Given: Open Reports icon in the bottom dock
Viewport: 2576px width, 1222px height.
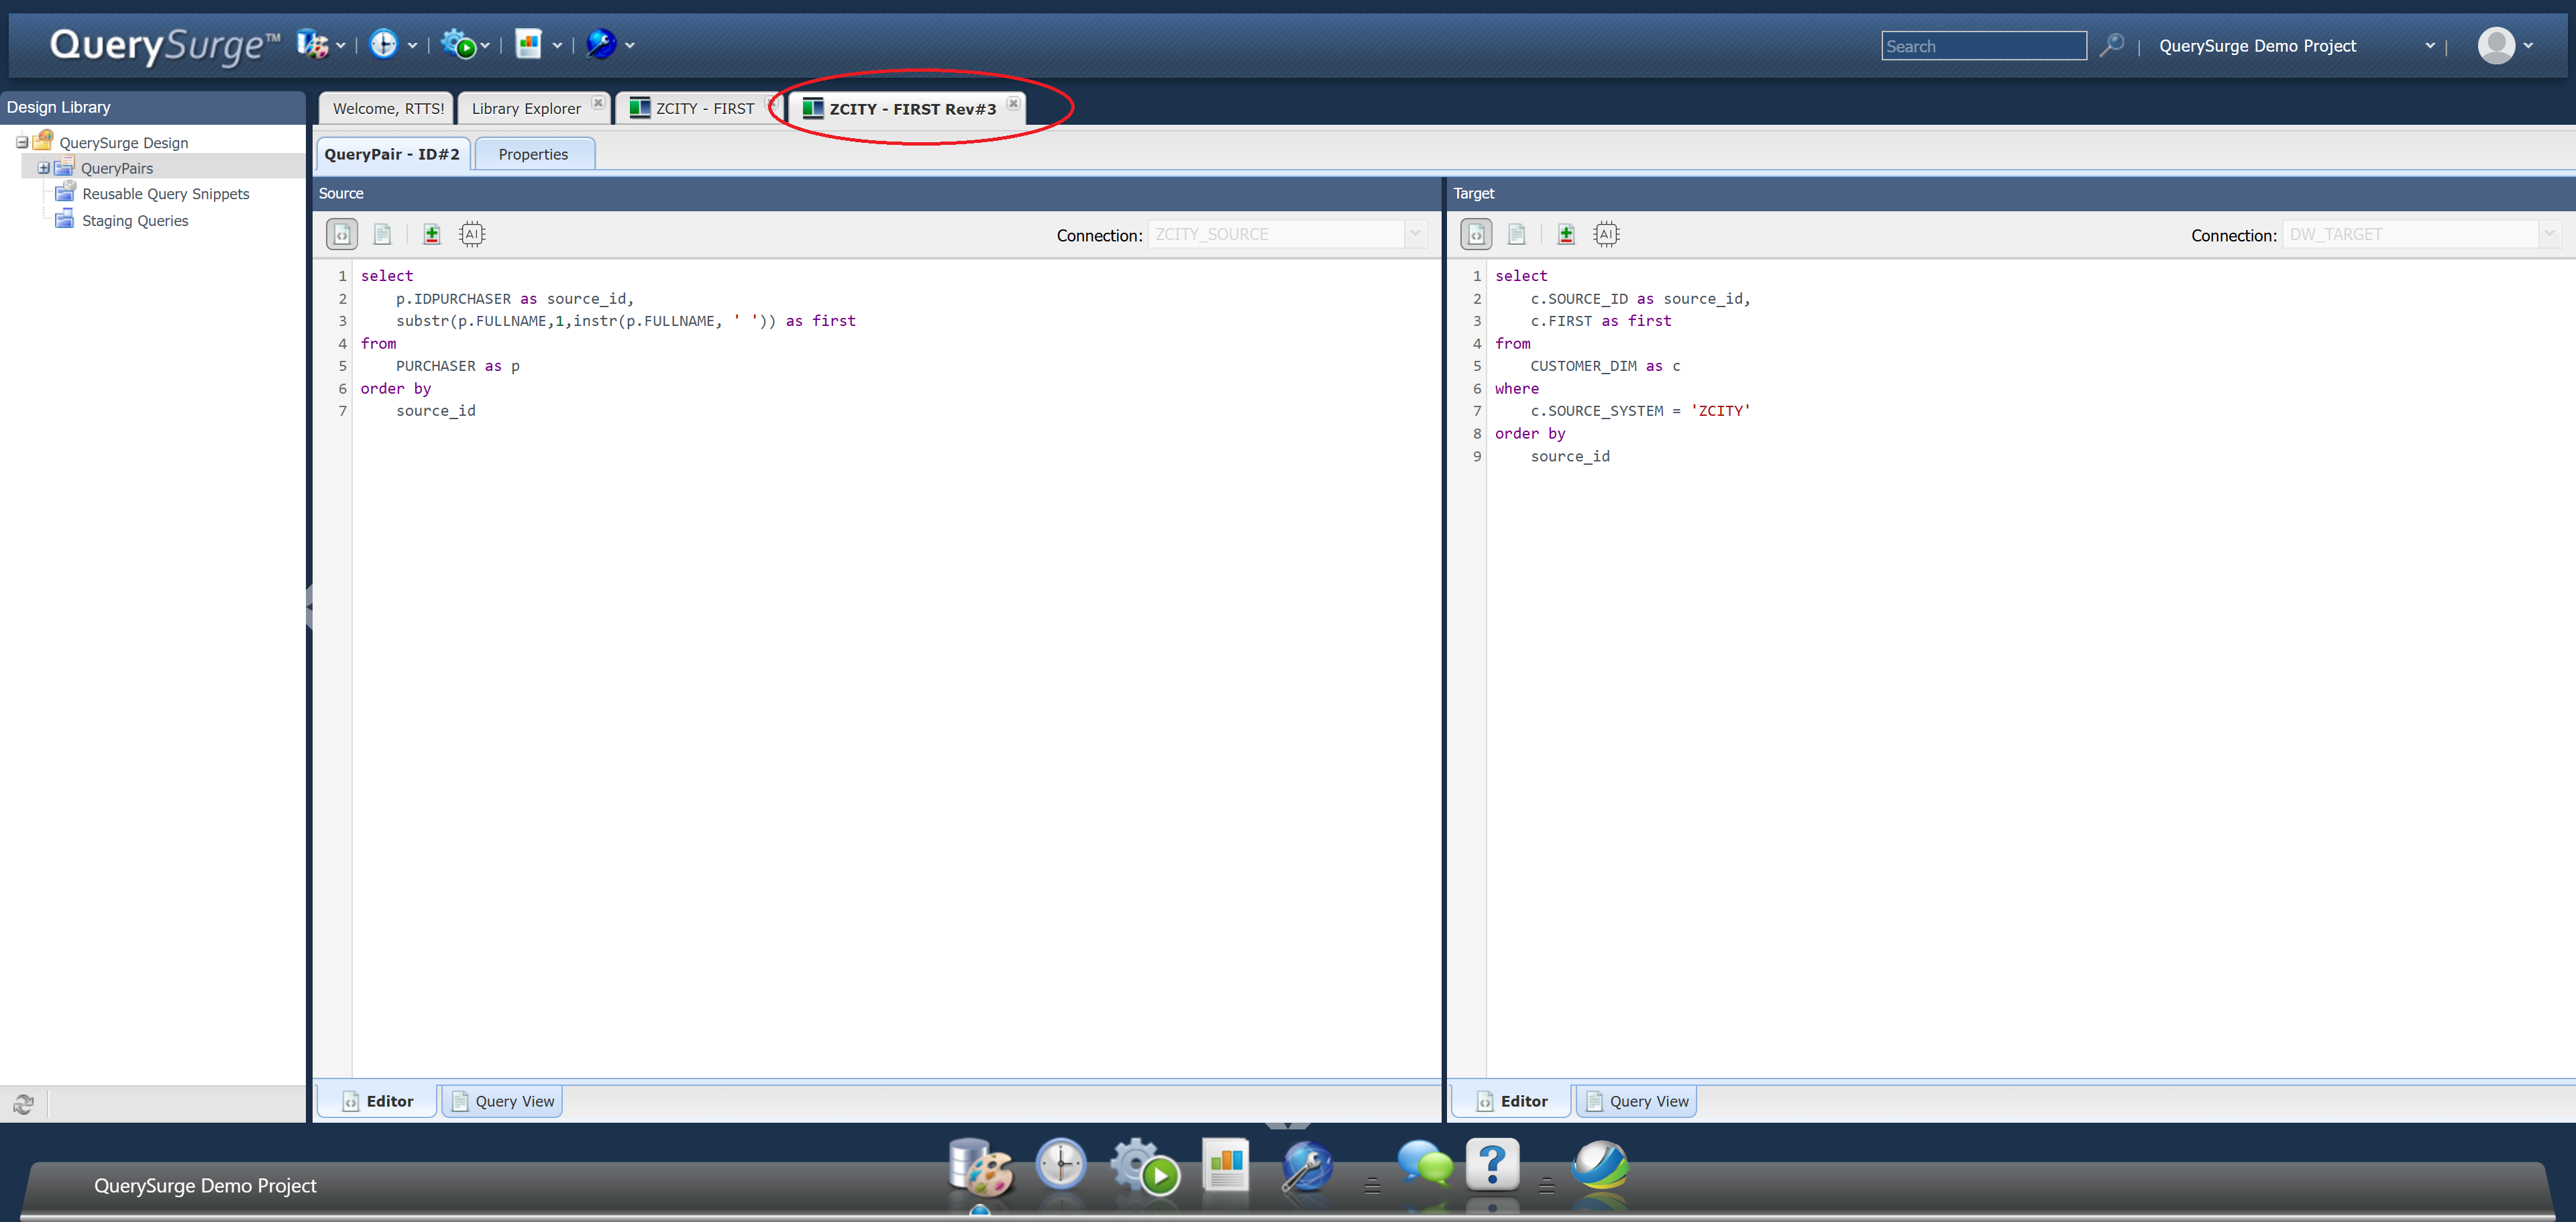Looking at the screenshot, I should [x=1226, y=1165].
